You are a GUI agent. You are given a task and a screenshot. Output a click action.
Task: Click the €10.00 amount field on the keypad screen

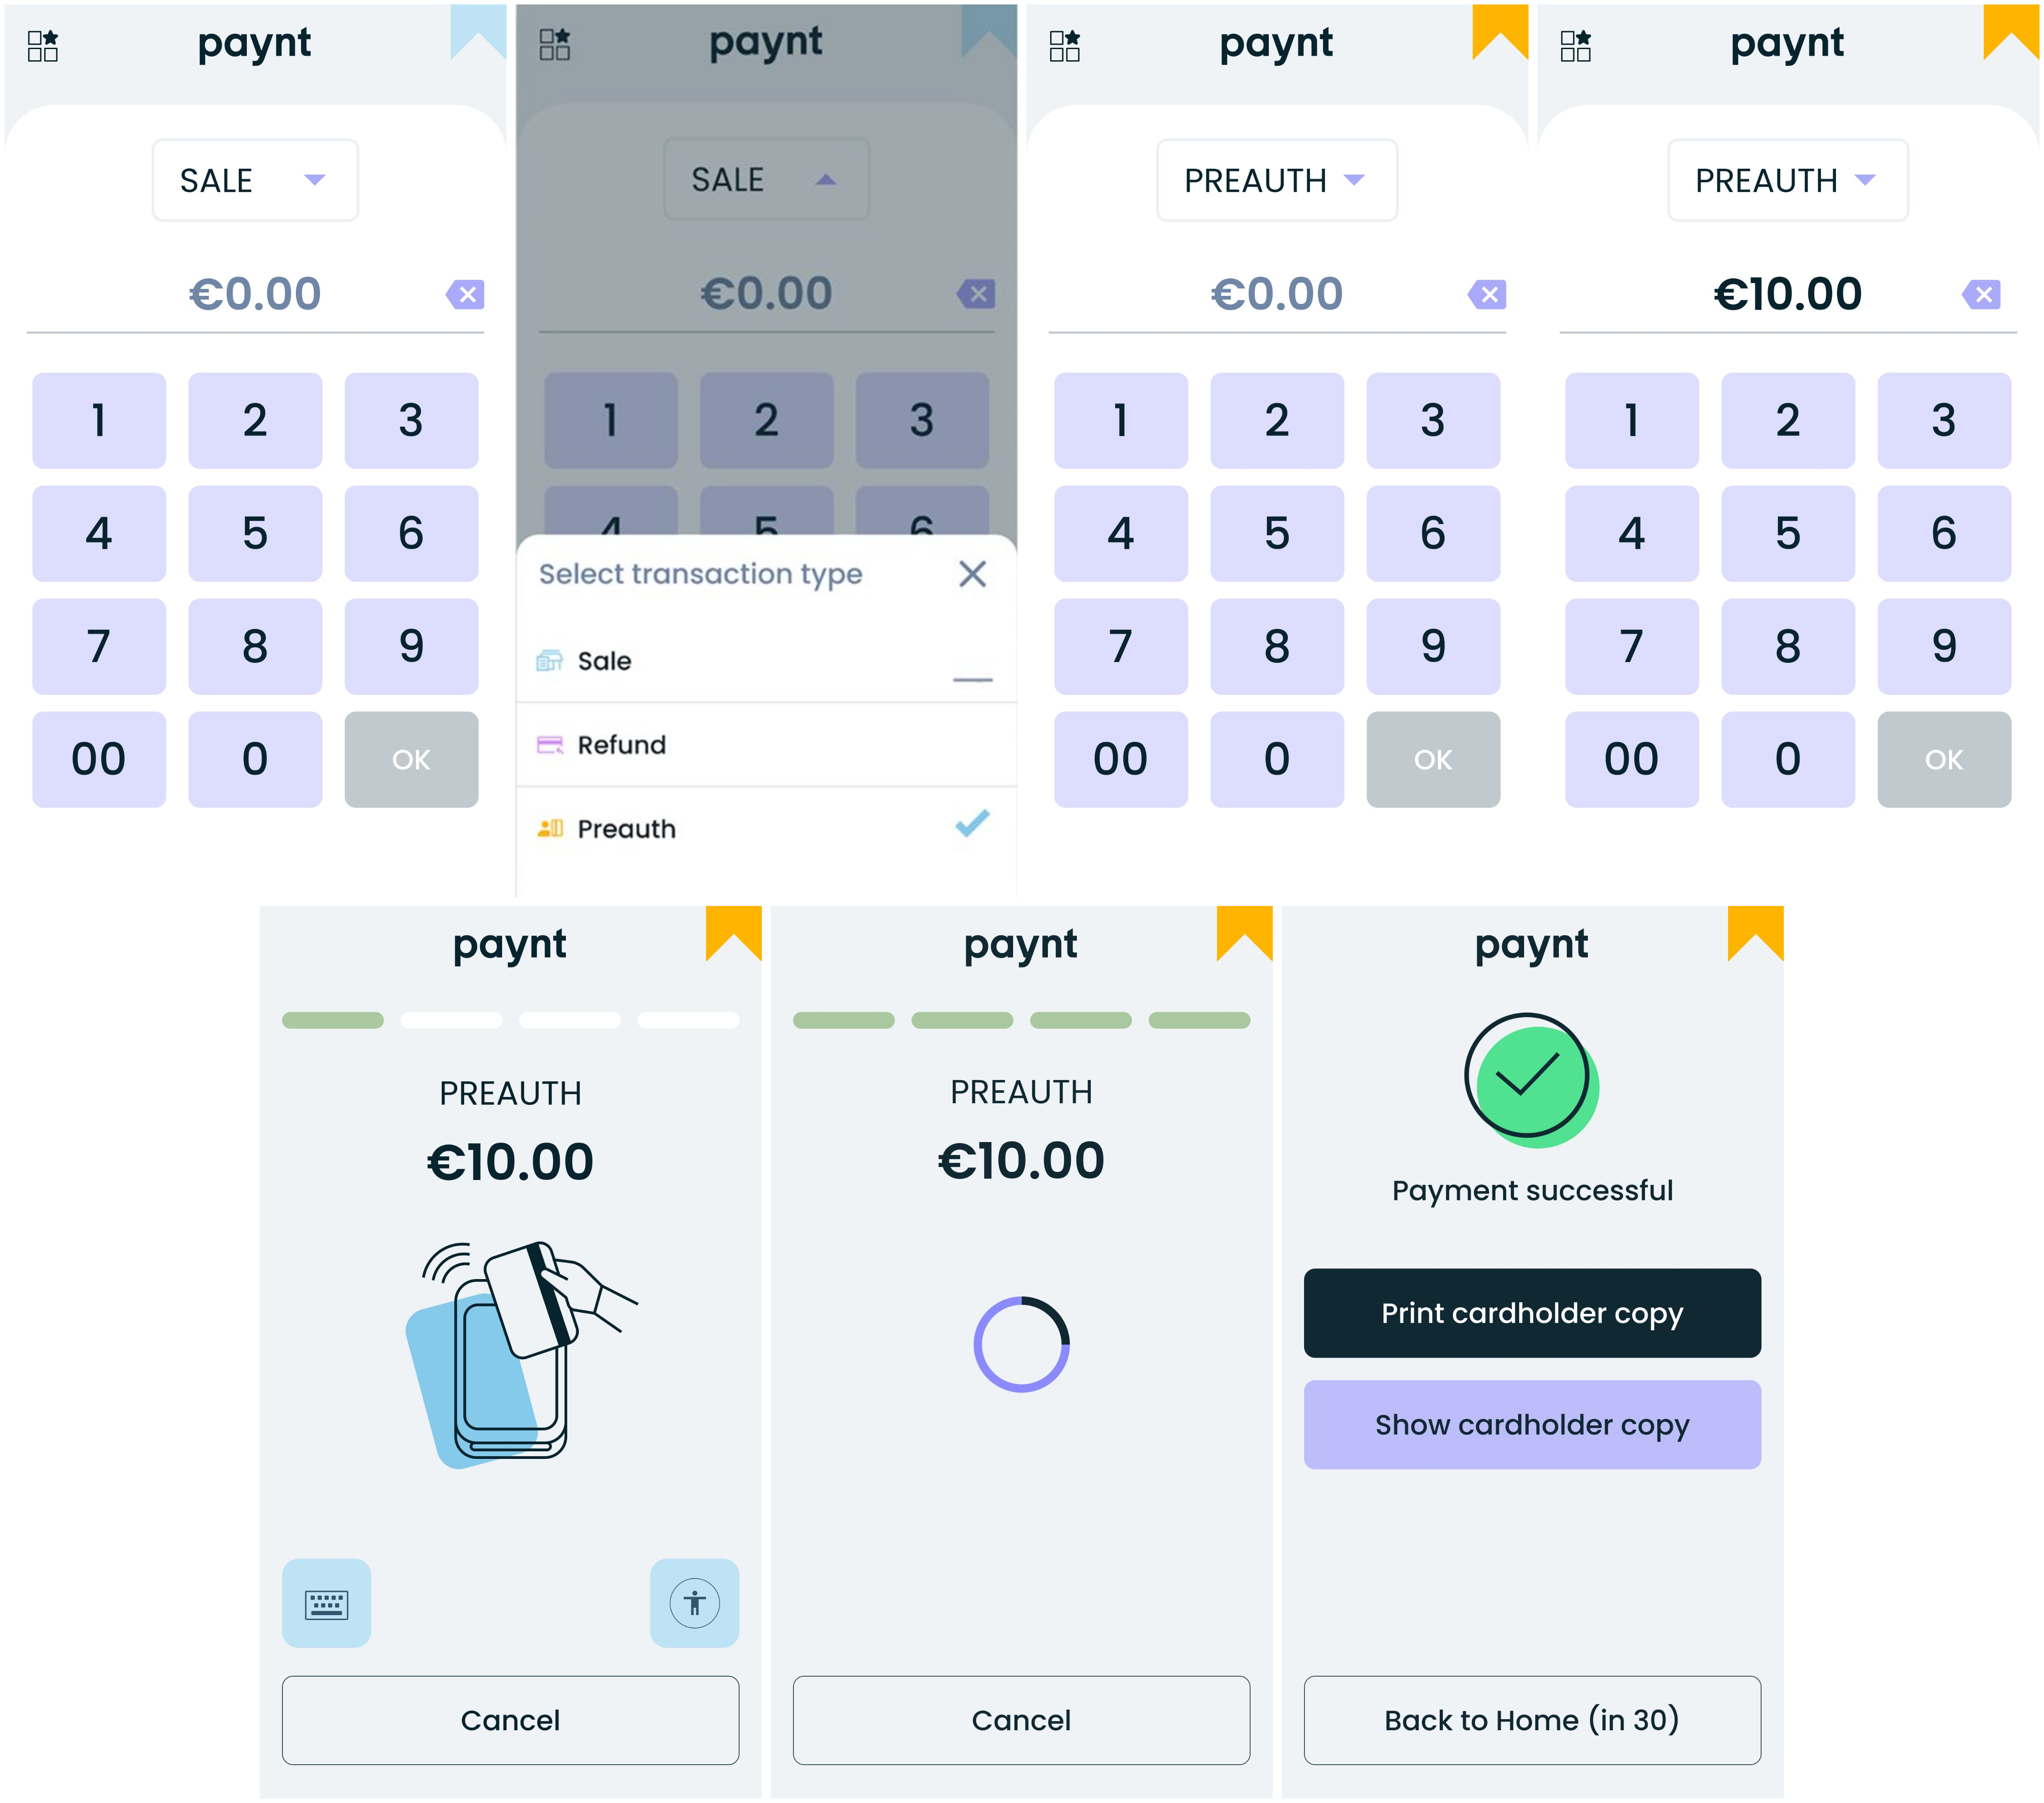(1787, 294)
